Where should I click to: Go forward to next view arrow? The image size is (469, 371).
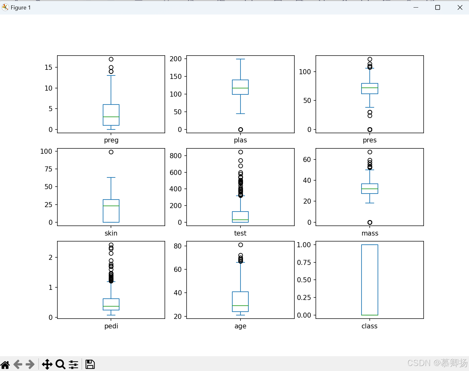30,364
